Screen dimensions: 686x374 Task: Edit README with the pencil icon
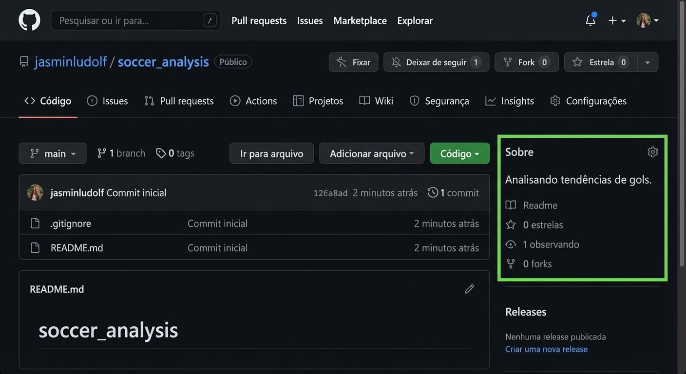pos(470,289)
